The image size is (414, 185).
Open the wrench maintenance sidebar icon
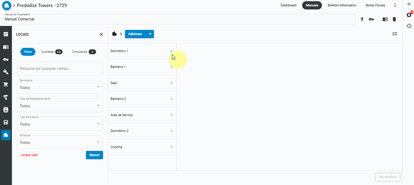[6, 72]
